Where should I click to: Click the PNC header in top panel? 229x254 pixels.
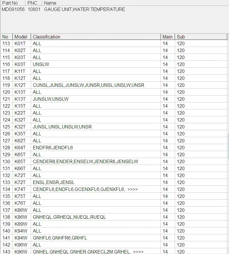tap(34, 3)
